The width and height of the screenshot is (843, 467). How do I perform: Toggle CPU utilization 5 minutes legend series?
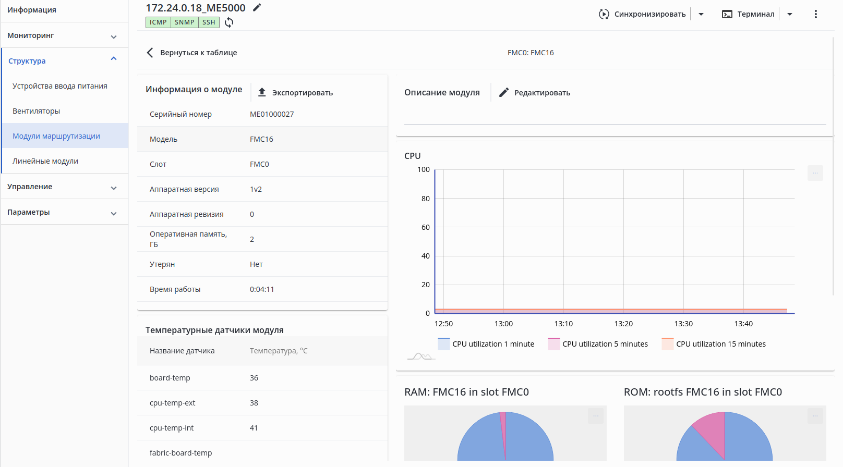coord(554,344)
